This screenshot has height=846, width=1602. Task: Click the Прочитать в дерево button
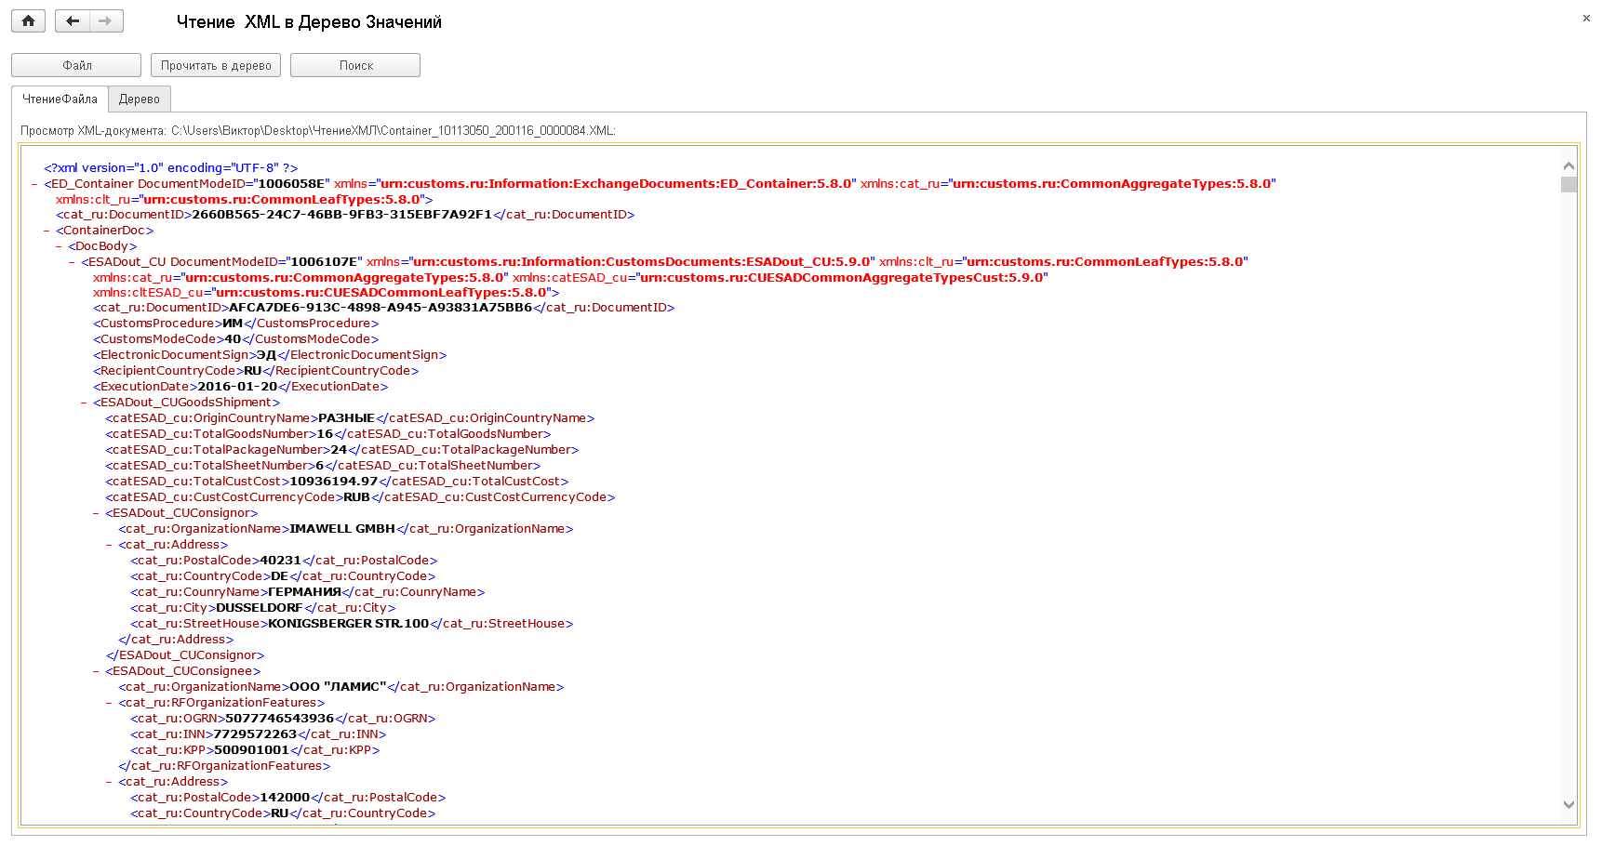216,65
